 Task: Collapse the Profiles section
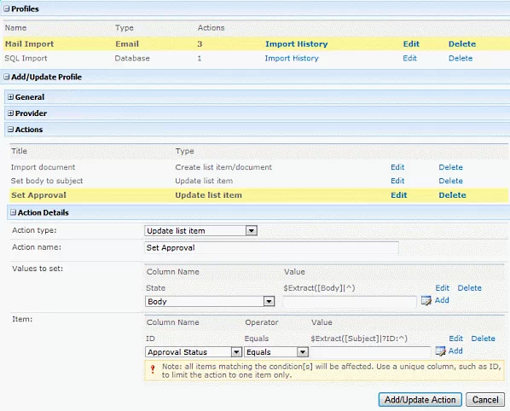(x=6, y=9)
